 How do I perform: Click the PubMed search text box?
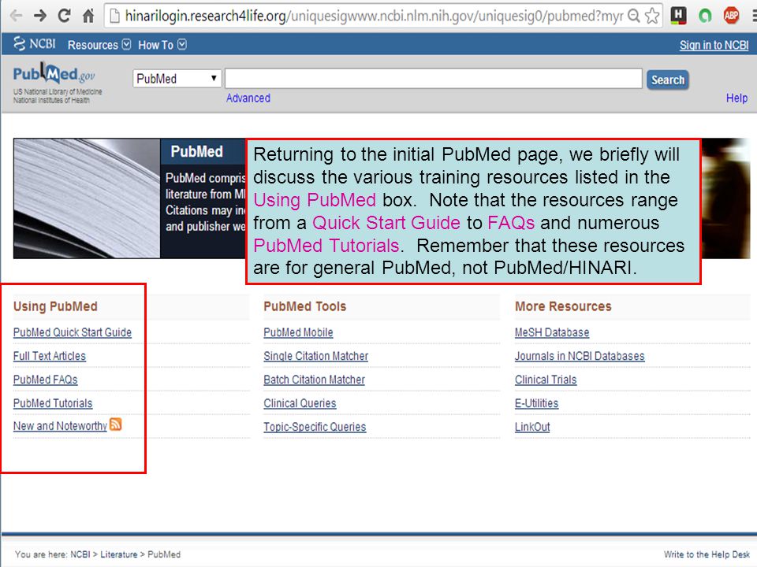click(433, 79)
